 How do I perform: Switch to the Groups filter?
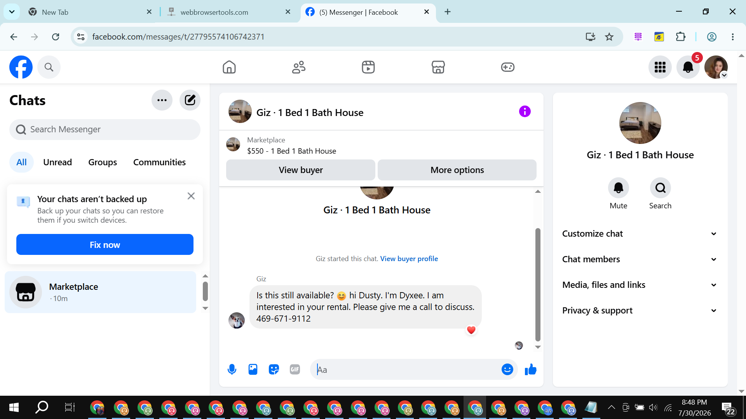coord(103,162)
